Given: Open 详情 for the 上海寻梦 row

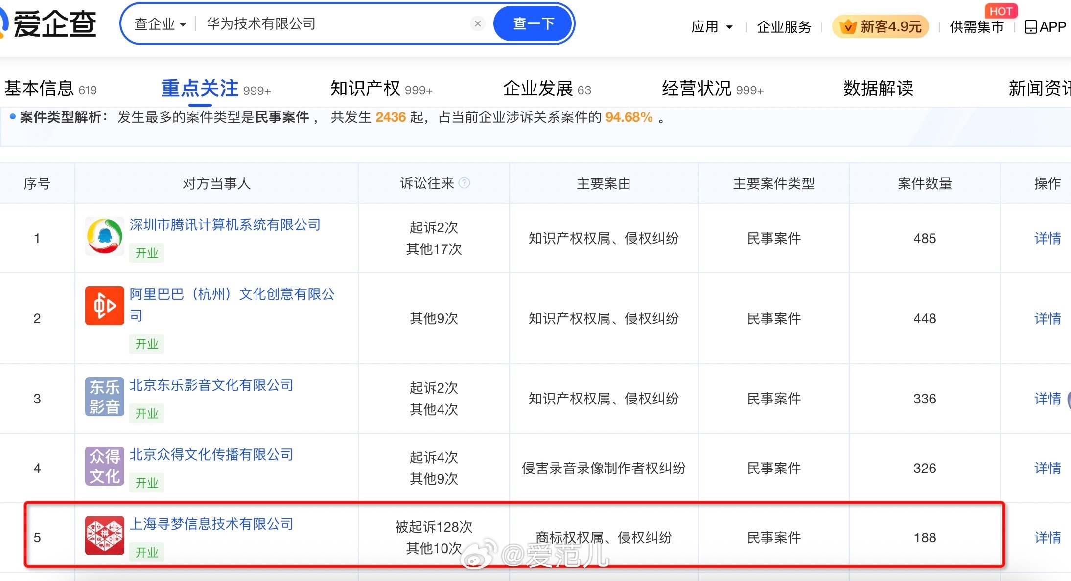Looking at the screenshot, I should (x=1048, y=537).
